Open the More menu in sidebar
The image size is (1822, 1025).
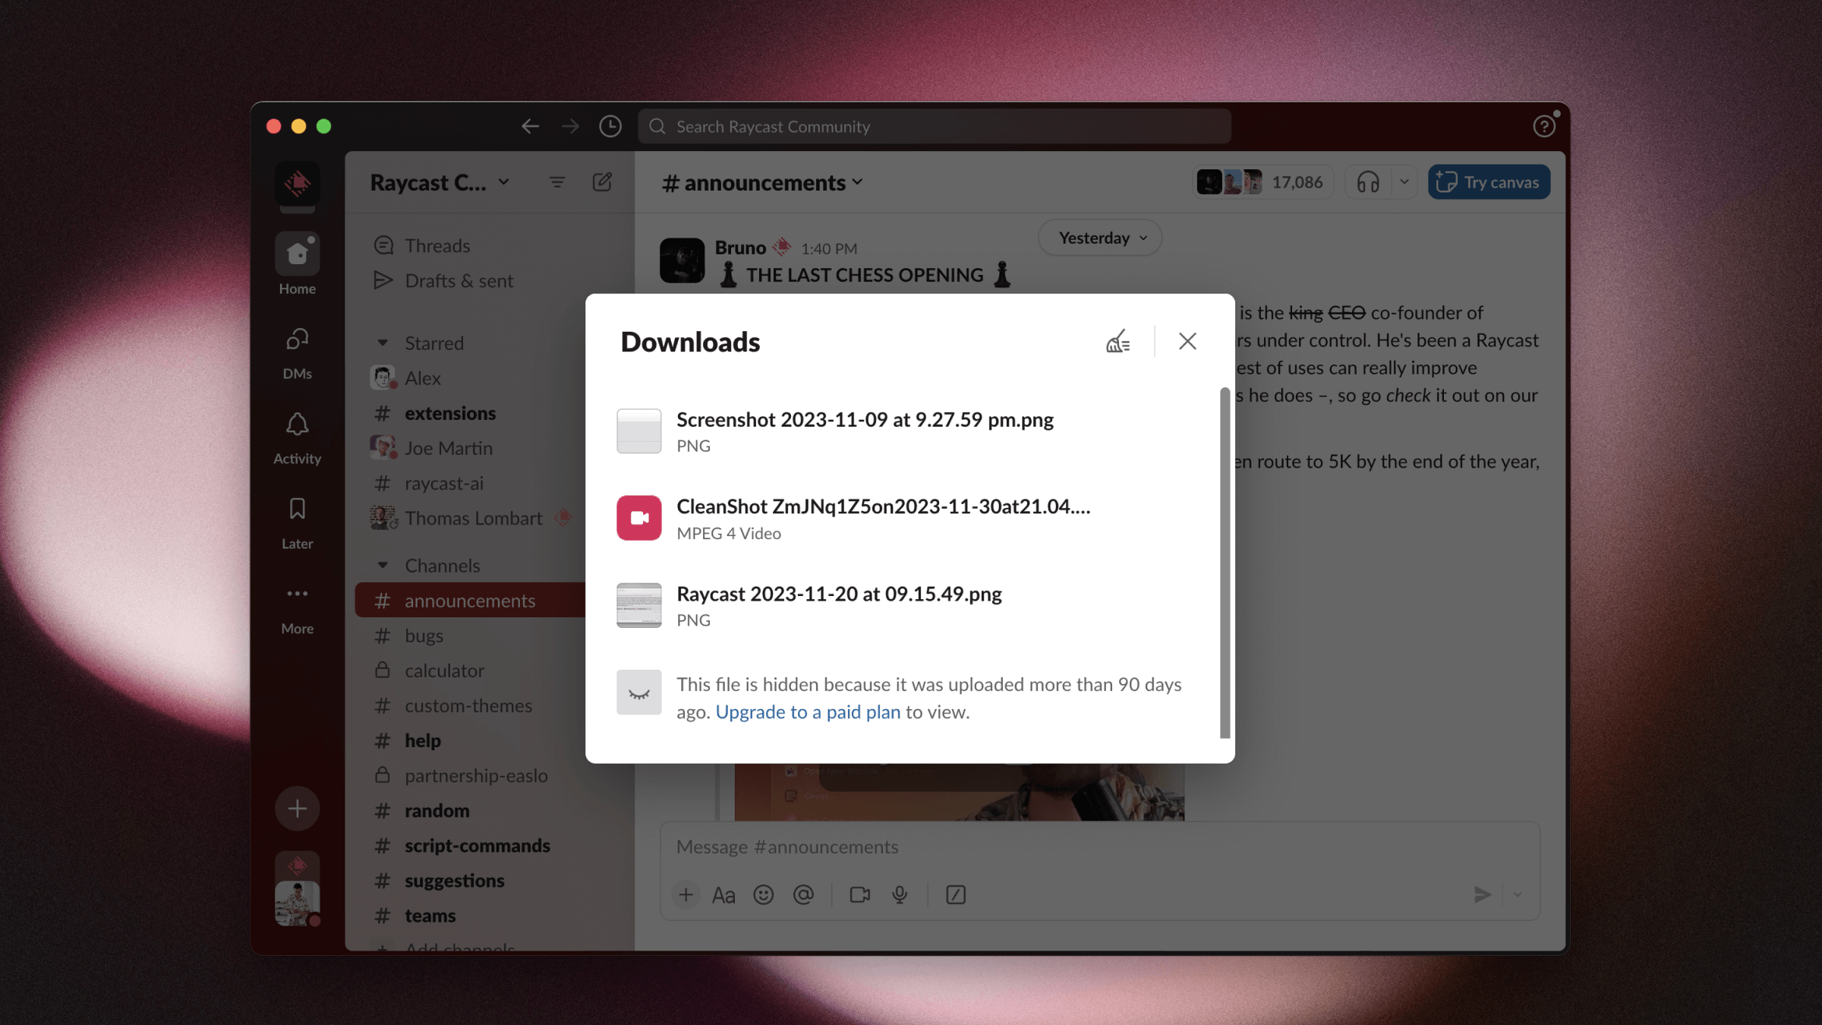(298, 608)
